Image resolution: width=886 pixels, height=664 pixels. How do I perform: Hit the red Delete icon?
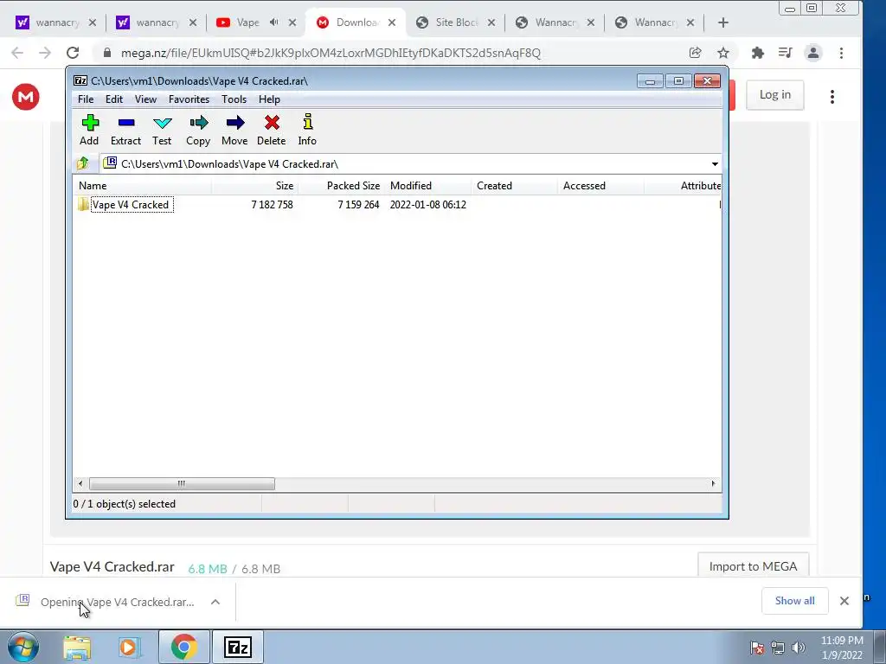pos(271,130)
